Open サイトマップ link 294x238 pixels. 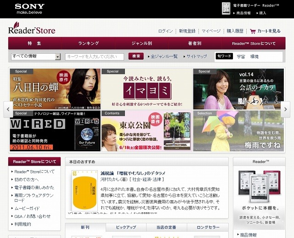(x=197, y=56)
